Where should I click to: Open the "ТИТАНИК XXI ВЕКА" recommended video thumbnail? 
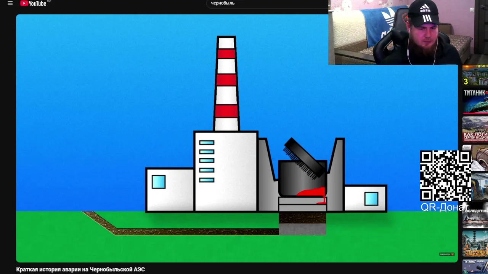475,266
